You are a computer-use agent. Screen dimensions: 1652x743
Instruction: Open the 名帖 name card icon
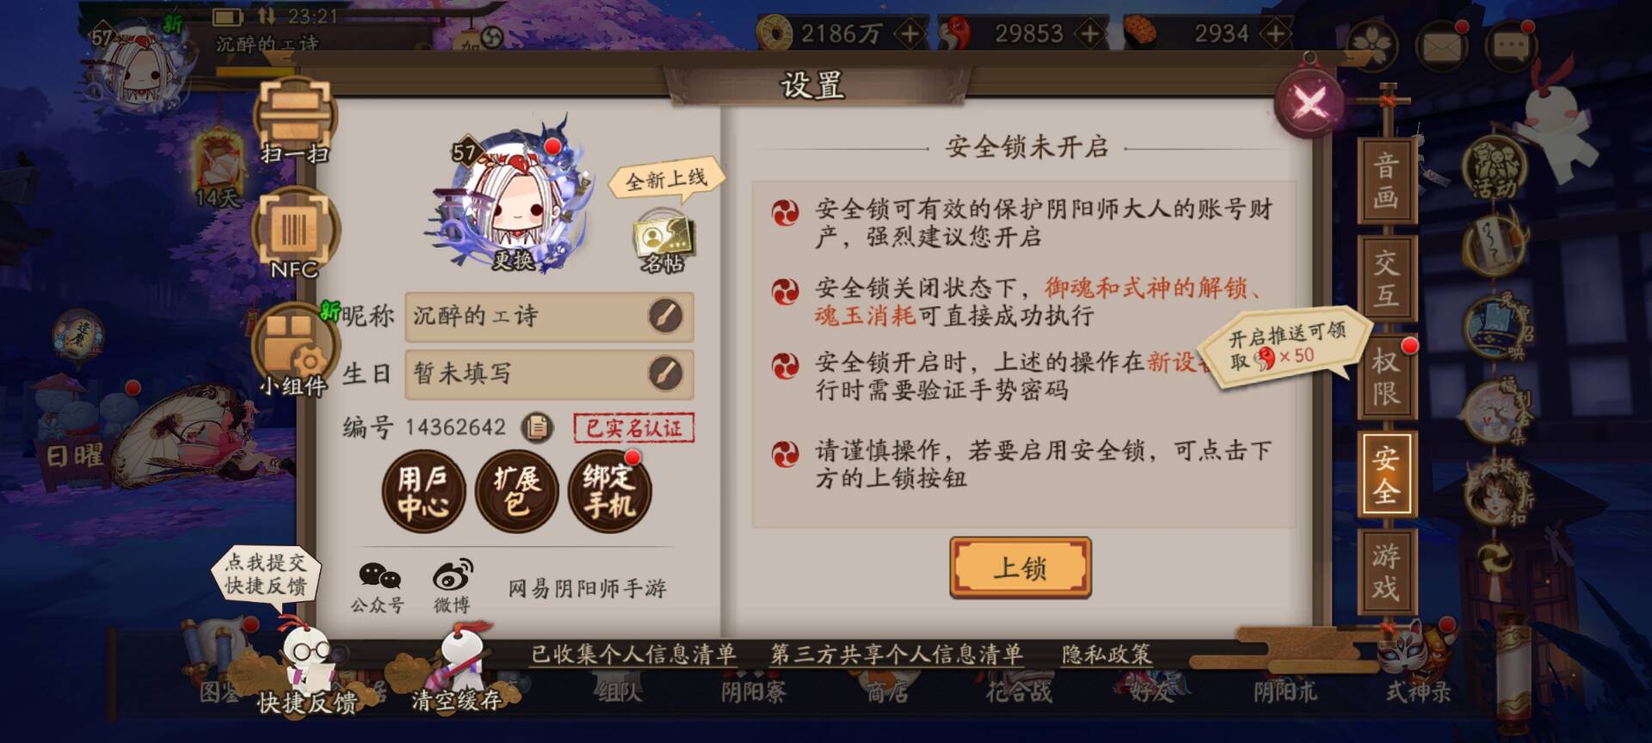coord(663,243)
